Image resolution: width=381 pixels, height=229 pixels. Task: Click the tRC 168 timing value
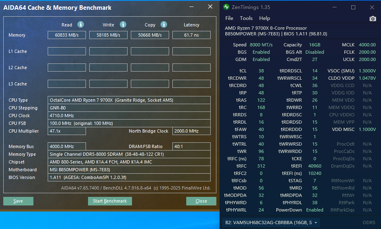(x=261, y=107)
